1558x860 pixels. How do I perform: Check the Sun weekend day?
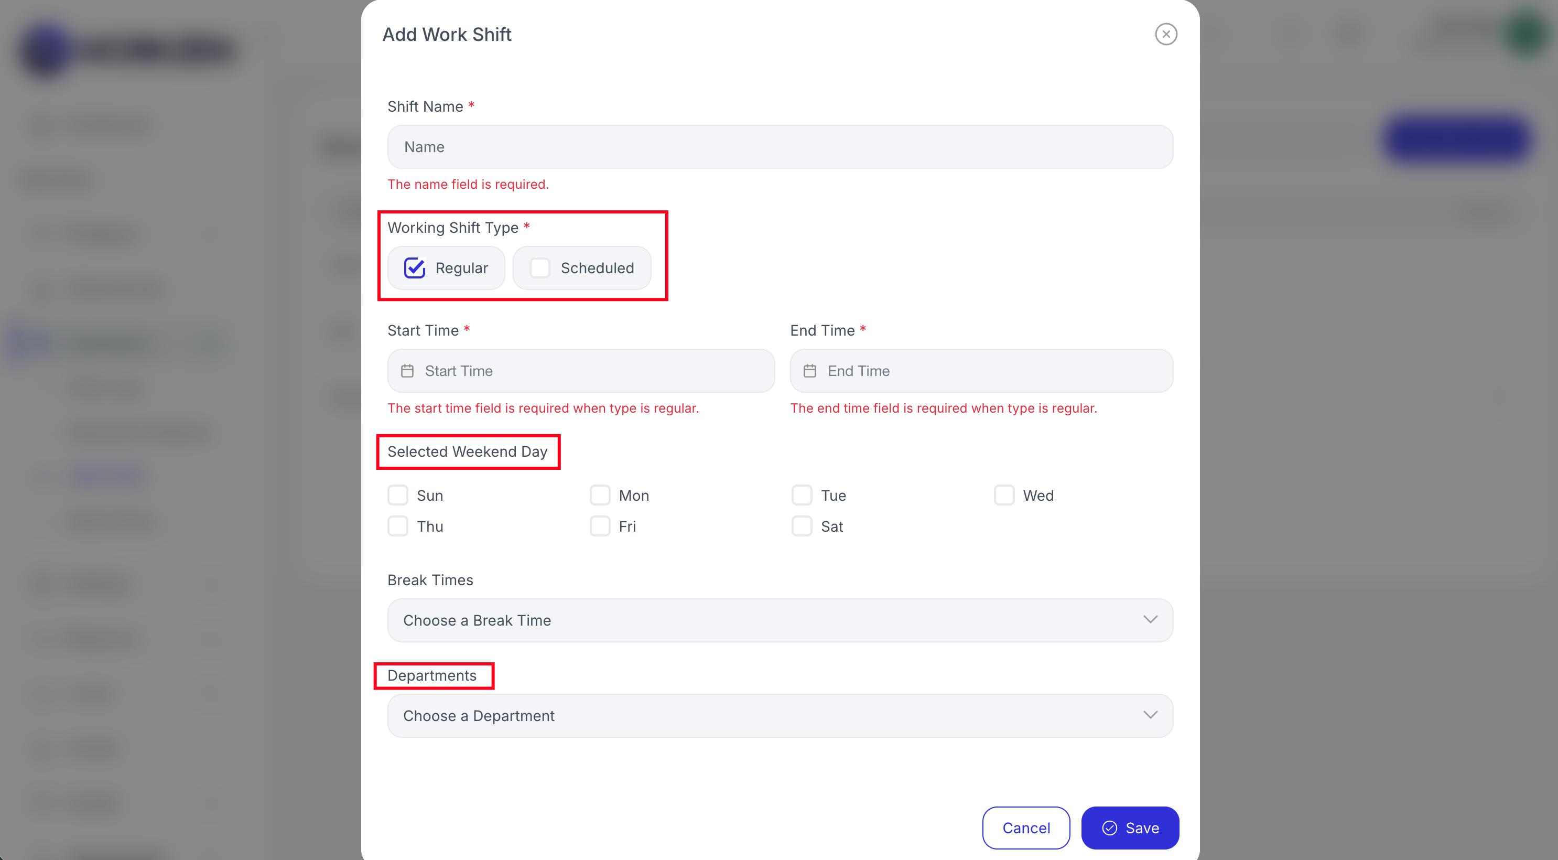pyautogui.click(x=397, y=495)
